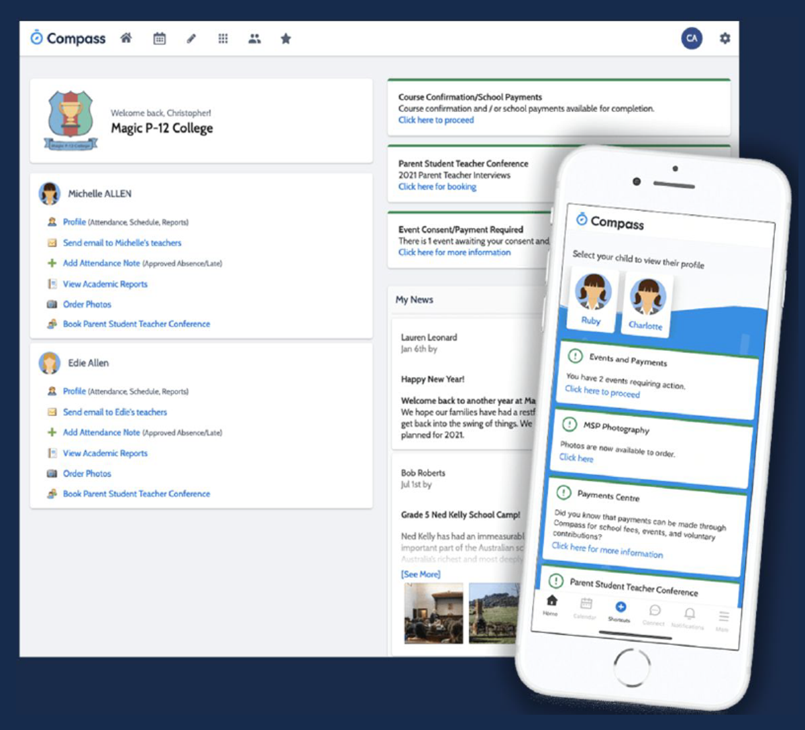Screen dimensions: 805x730
Task: Click here for more information on event consent
Action: click(454, 252)
